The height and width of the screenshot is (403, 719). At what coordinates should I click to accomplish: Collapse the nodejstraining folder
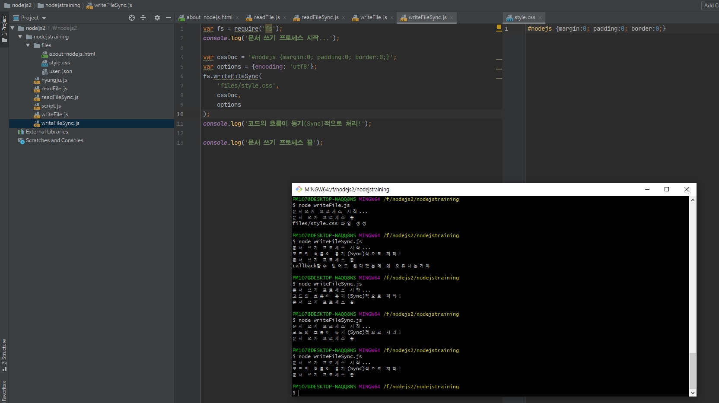(x=20, y=37)
